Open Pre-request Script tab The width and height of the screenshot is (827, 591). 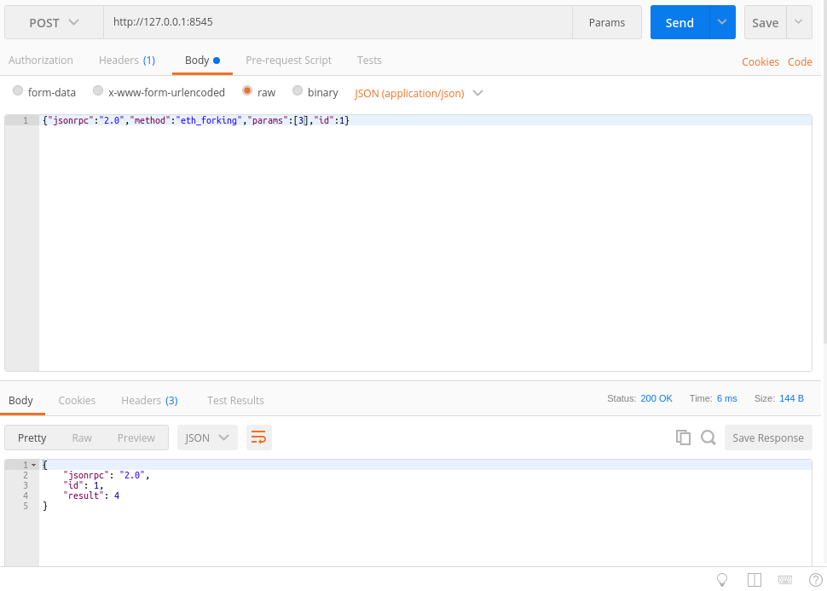tap(288, 61)
